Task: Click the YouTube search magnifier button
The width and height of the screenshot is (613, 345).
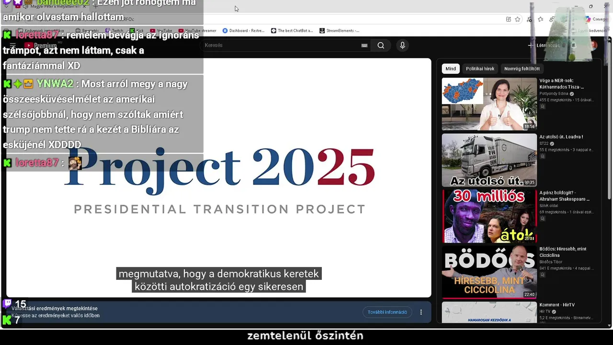Action: [x=381, y=46]
